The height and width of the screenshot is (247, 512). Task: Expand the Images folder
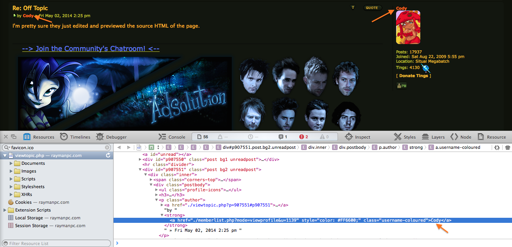(x=11, y=171)
